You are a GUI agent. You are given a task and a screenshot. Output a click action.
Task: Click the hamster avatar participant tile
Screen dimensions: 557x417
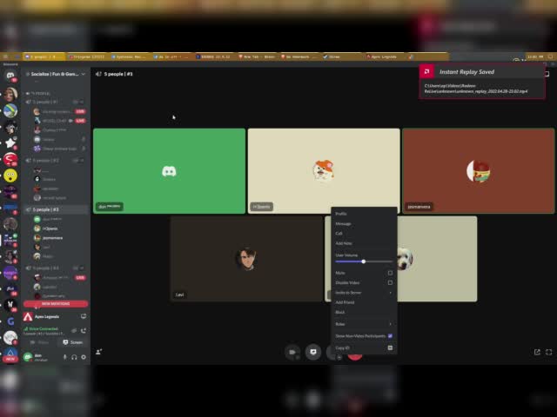pyautogui.click(x=324, y=171)
